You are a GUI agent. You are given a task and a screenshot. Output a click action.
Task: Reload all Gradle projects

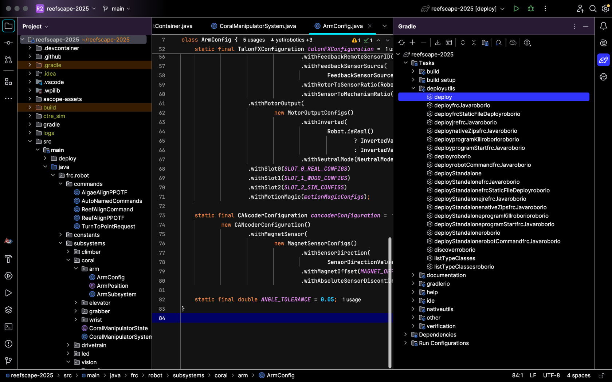402,43
